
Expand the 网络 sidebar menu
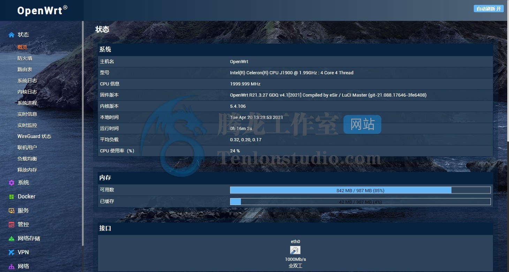[23, 266]
